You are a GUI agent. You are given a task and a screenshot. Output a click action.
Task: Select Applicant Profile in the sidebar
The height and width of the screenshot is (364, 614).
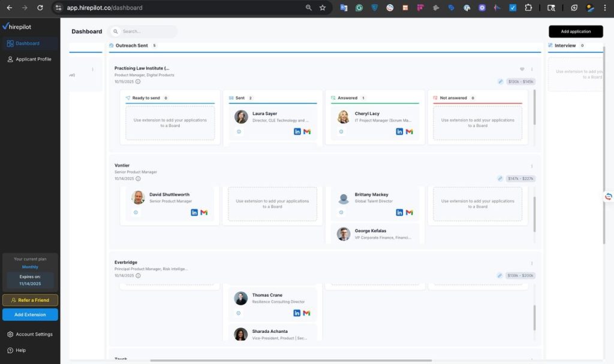[x=30, y=59]
